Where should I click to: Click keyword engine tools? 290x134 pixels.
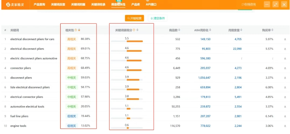coord(18,126)
